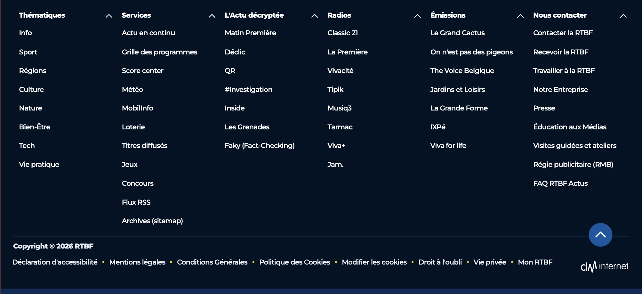642x294 pixels.
Task: Open The Voice Belgique link
Action: click(462, 70)
